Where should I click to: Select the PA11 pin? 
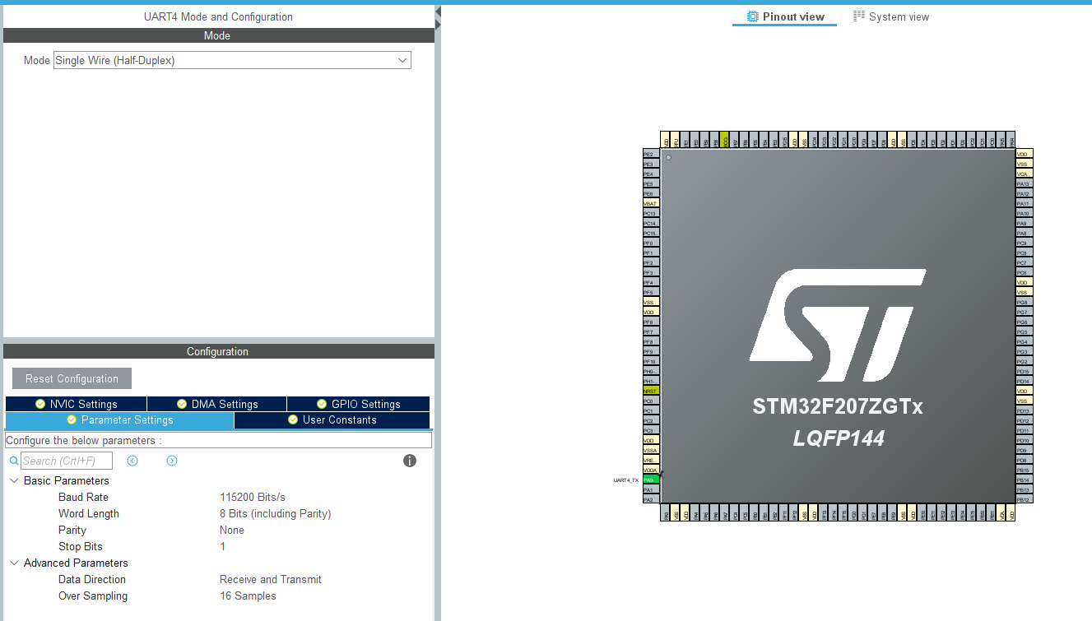point(1024,203)
